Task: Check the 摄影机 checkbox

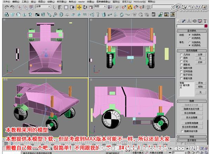Action: (181, 65)
